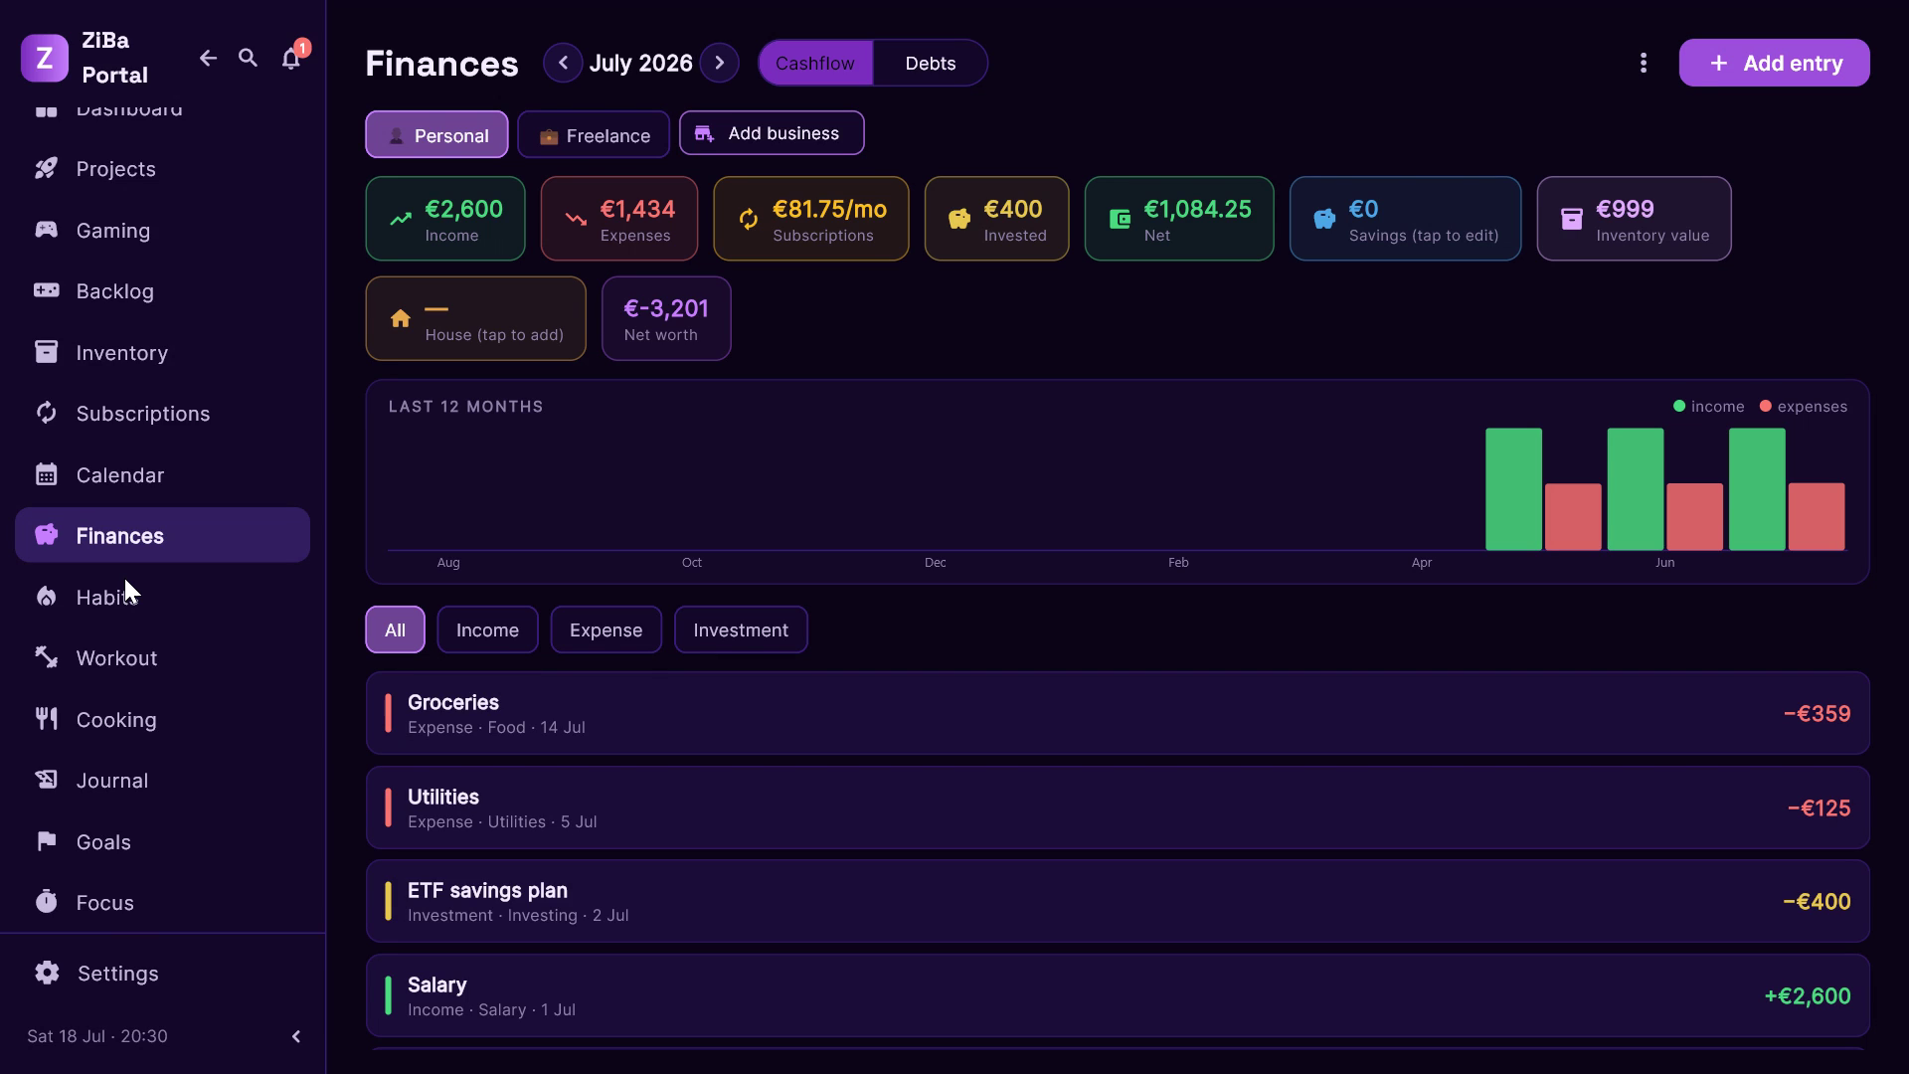Go to next month chevron
The height and width of the screenshot is (1074, 1909).
(719, 63)
